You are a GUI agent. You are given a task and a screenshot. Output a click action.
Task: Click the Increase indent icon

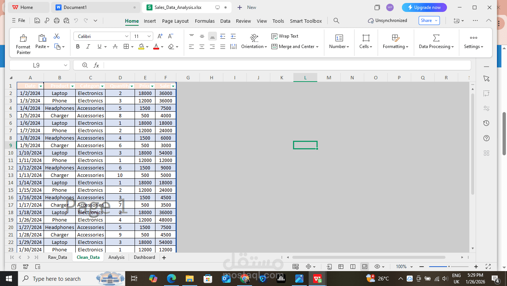click(233, 36)
